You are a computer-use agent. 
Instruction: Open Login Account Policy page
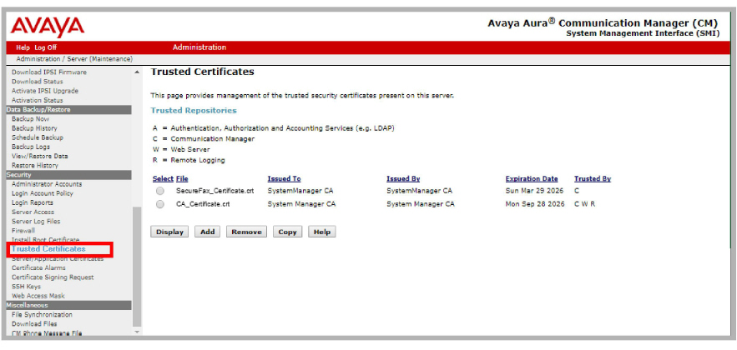(43, 193)
